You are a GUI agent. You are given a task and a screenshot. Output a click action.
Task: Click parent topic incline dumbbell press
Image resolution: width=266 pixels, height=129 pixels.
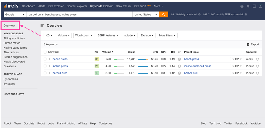pyautogui.click(x=198, y=66)
